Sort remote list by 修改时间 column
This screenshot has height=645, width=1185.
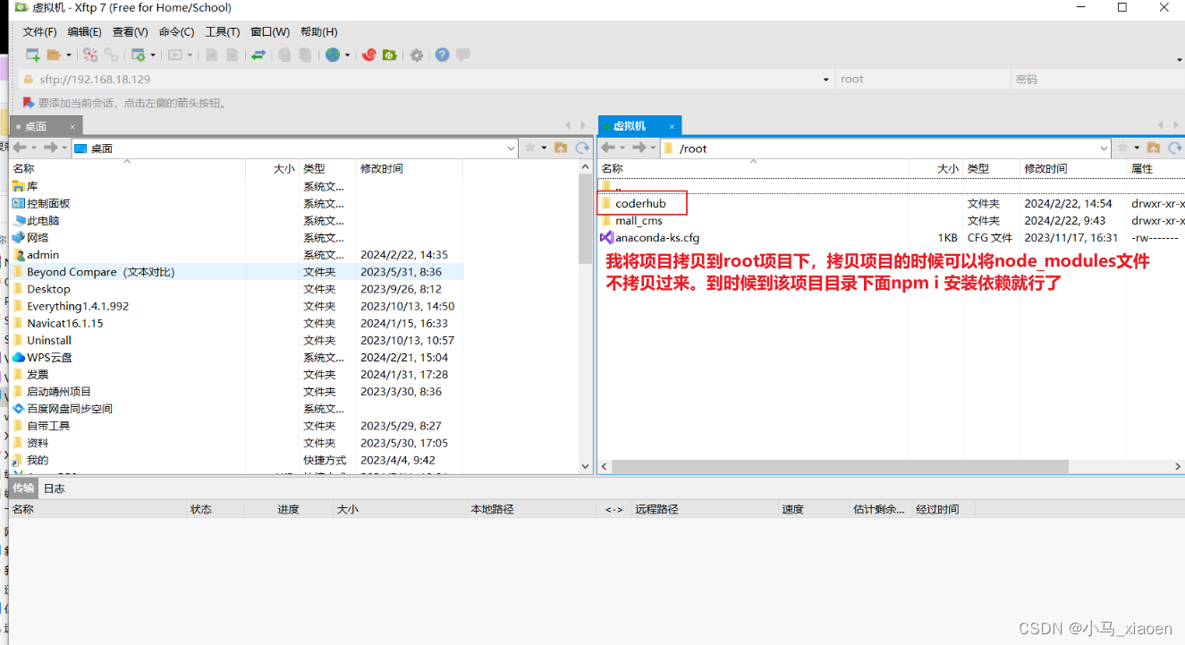tap(1073, 168)
